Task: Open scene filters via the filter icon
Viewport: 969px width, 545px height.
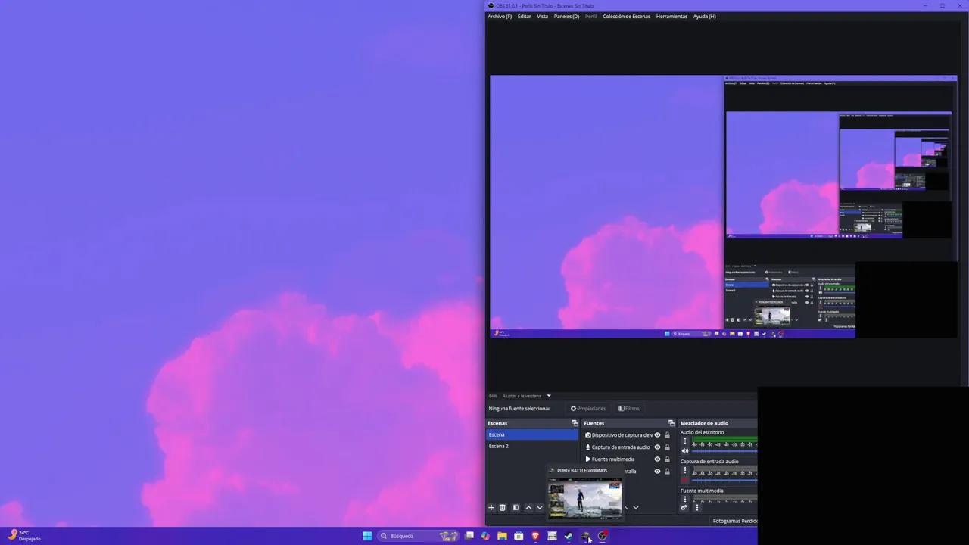Action: coord(516,506)
